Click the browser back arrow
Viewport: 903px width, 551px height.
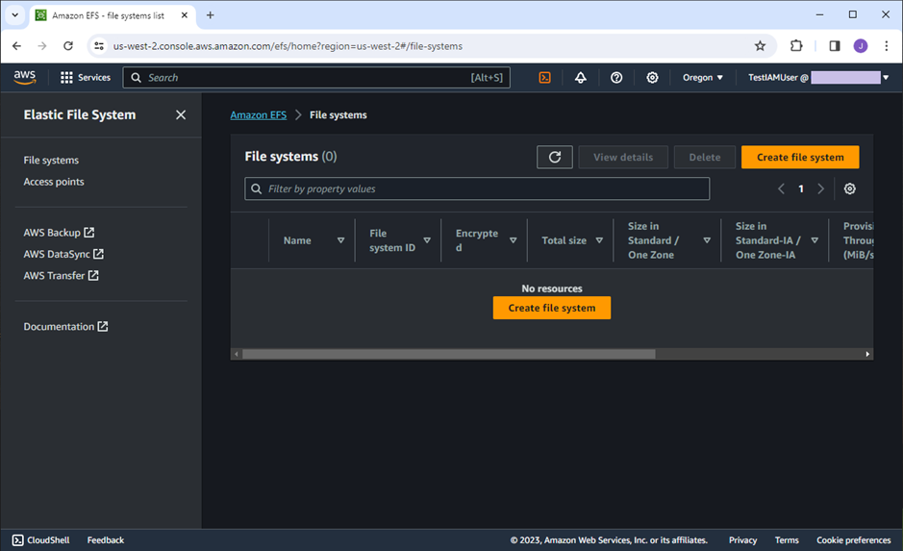16,46
